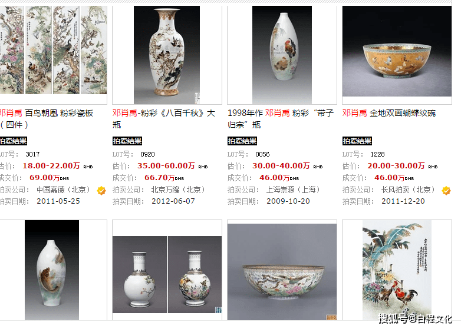Click the 长风拍卖（北京） auction company name
The image size is (461, 329).
click(409, 190)
